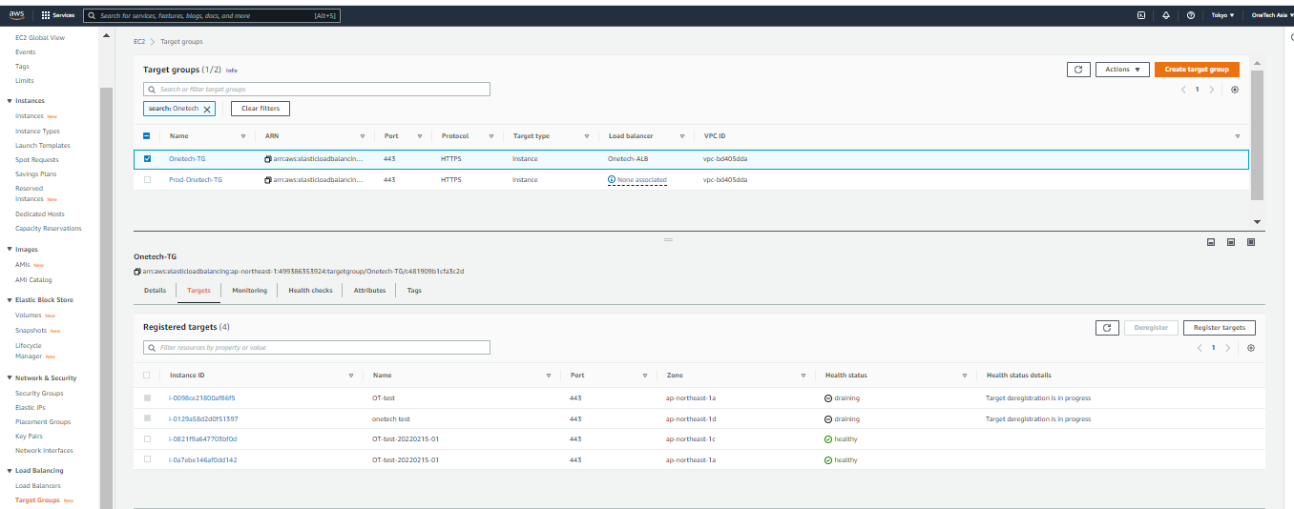This screenshot has width=1294, height=509.
Task: Click Register targets button
Action: (x=1220, y=327)
